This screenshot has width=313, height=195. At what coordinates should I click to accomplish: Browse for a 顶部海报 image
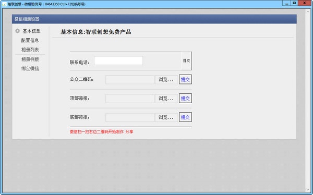tap(166, 99)
